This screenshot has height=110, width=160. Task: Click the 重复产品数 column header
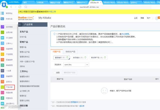[128, 79]
